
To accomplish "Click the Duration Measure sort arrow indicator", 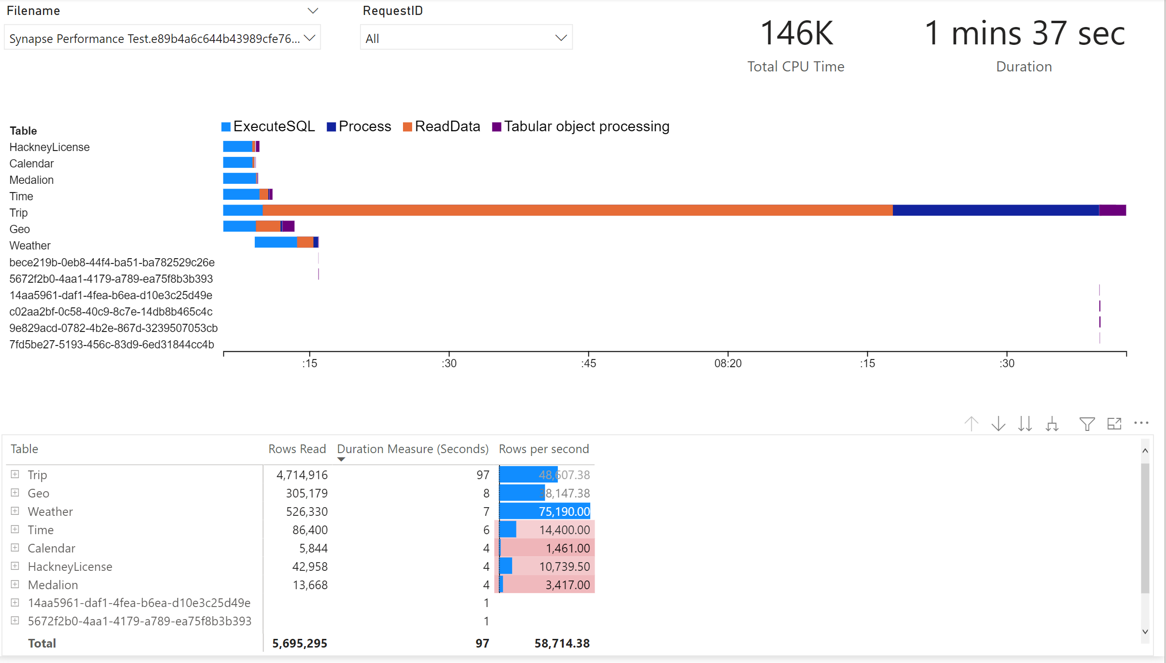I will tap(341, 459).
